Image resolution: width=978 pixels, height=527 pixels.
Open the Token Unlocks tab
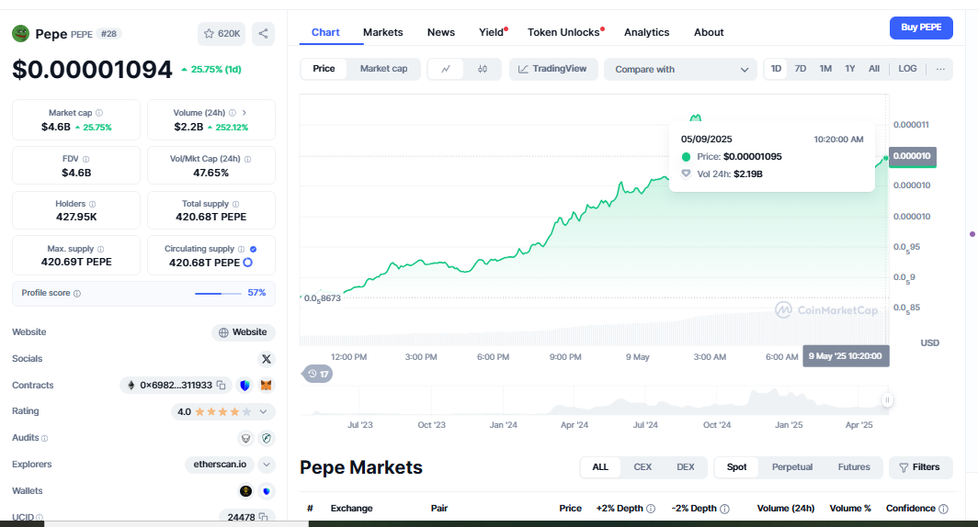click(563, 32)
